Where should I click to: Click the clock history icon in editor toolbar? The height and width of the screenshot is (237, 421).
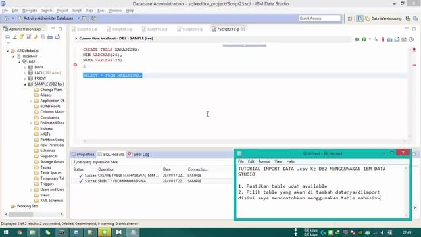411,39
